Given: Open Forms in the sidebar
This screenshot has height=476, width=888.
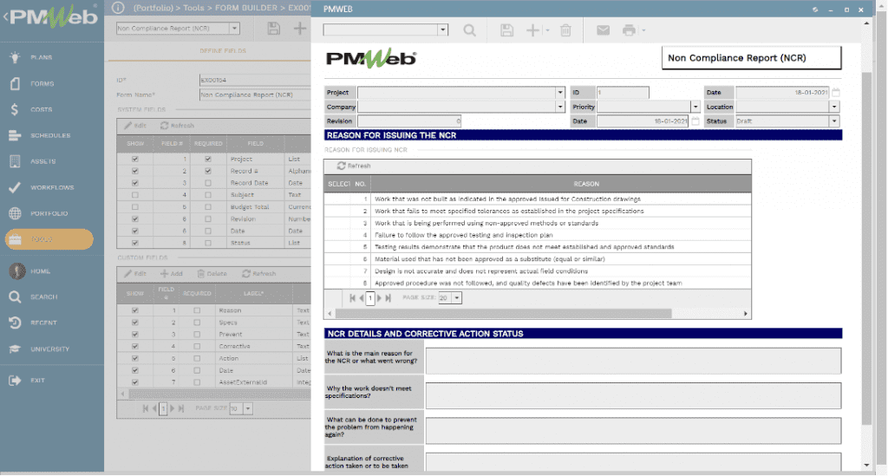Looking at the screenshot, I should [42, 83].
